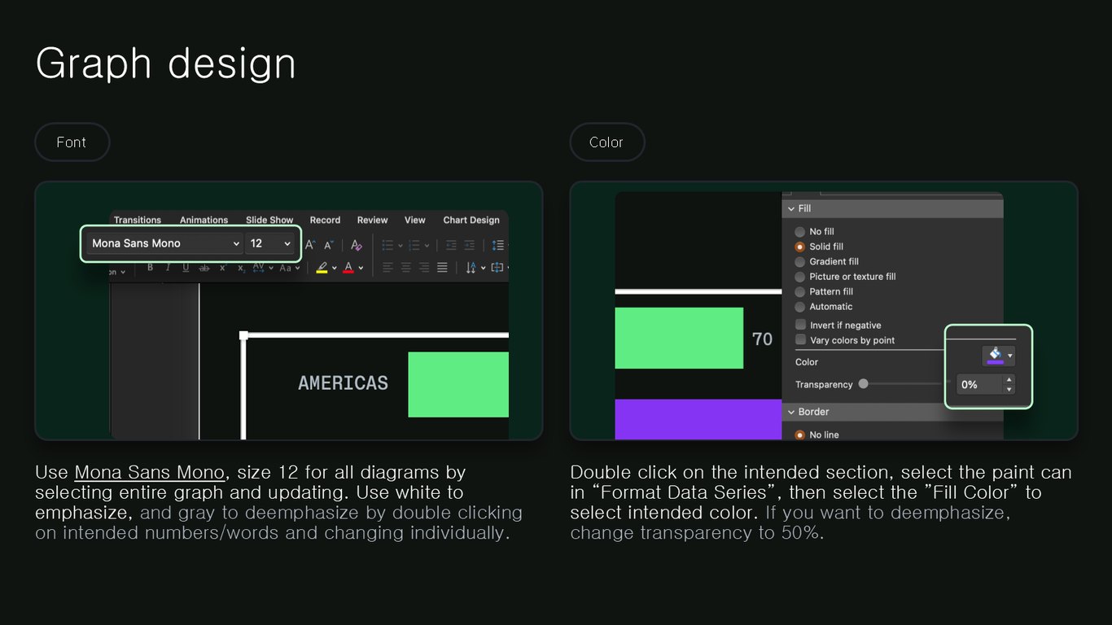
Task: Click the Transparency slider handle
Action: tap(864, 384)
